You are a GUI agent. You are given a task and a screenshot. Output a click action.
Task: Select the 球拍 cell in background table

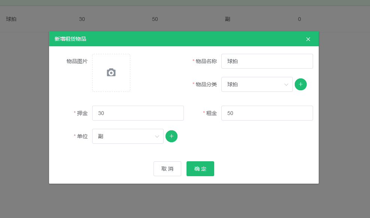[11, 19]
